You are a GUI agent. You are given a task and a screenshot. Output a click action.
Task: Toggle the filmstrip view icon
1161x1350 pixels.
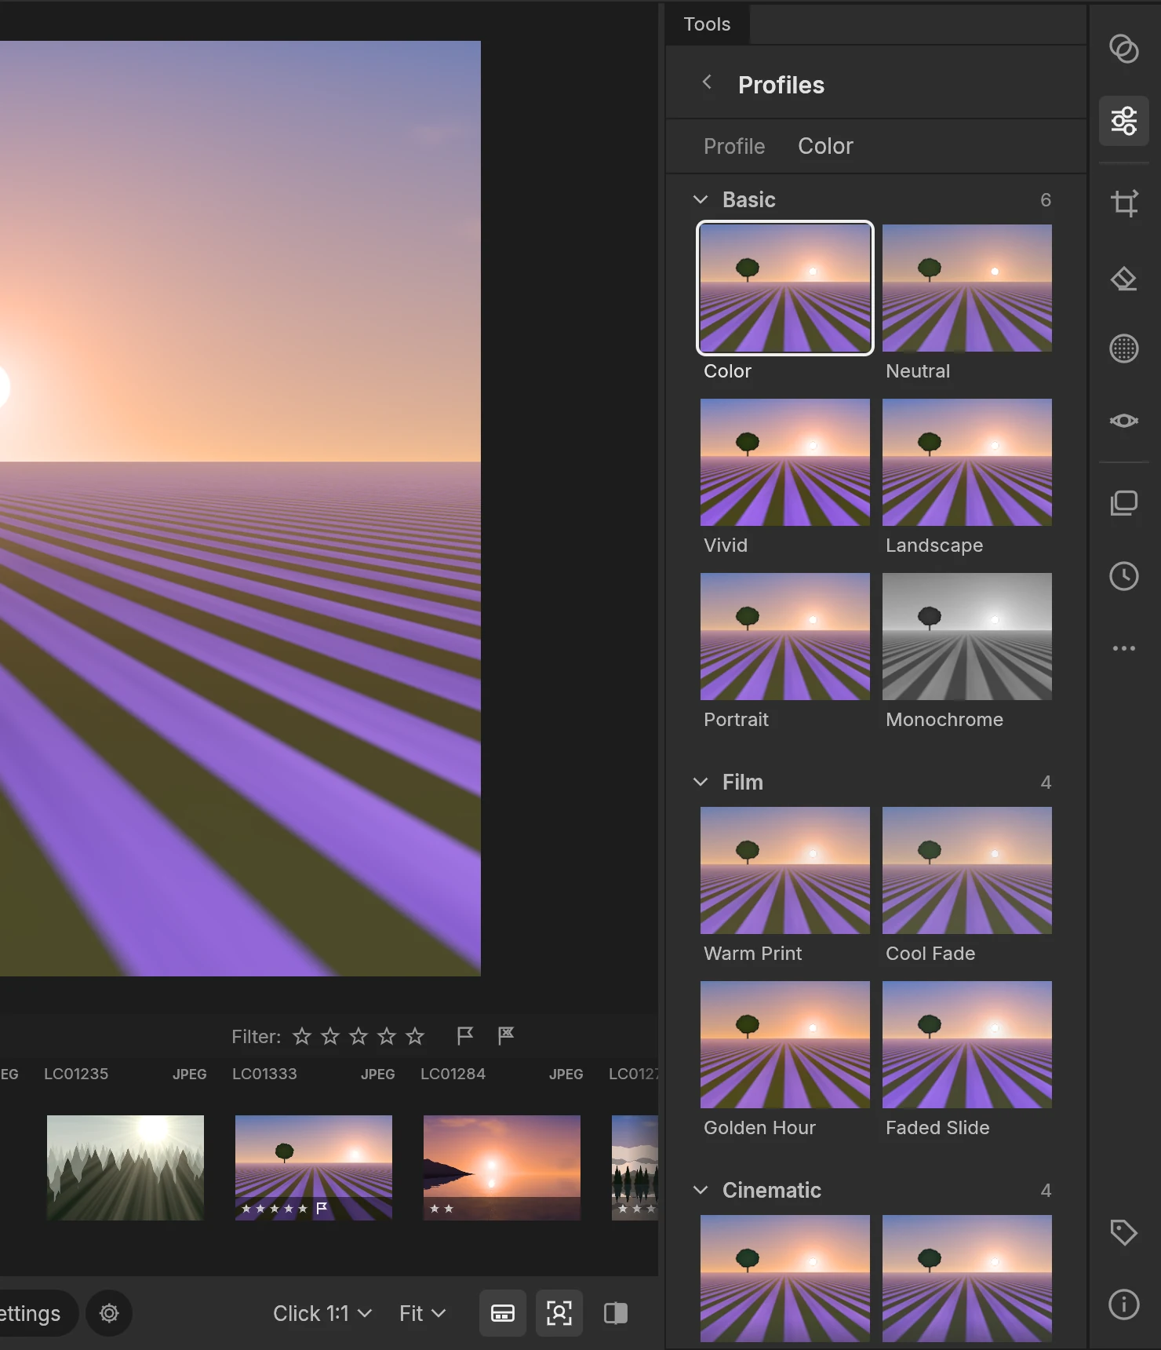pyautogui.click(x=503, y=1313)
